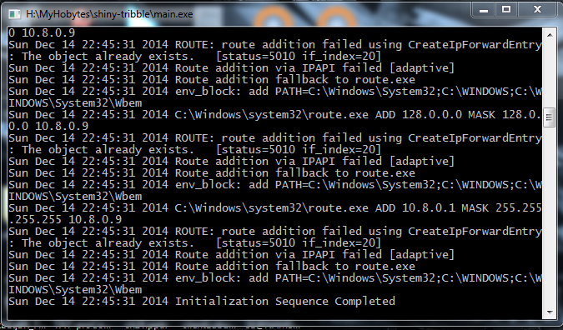This screenshot has height=330, width=563.
Task: Click the first line '0 10.8.0.9'
Action: 42,33
